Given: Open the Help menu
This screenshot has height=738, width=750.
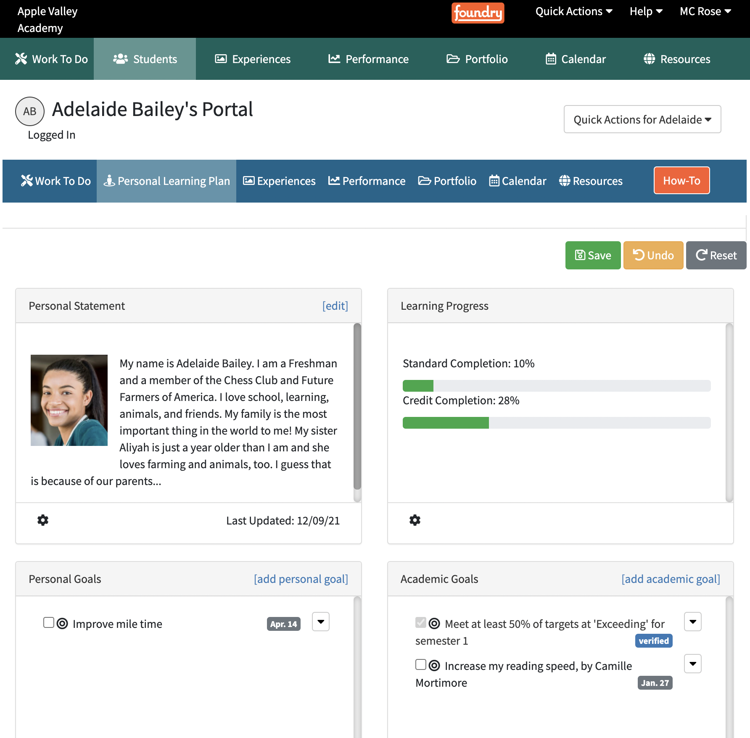Looking at the screenshot, I should point(645,11).
